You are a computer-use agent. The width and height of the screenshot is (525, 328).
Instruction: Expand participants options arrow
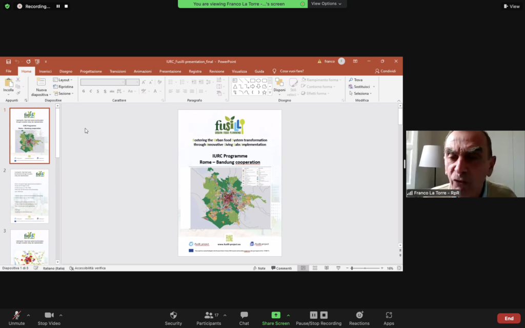[x=225, y=315]
